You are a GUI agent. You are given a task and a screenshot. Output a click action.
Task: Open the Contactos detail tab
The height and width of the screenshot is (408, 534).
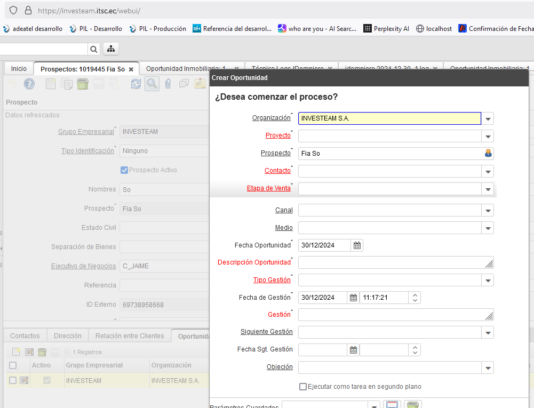(x=25, y=336)
